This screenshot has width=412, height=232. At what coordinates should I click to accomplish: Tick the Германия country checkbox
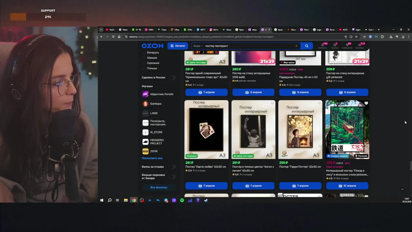(x=144, y=63)
